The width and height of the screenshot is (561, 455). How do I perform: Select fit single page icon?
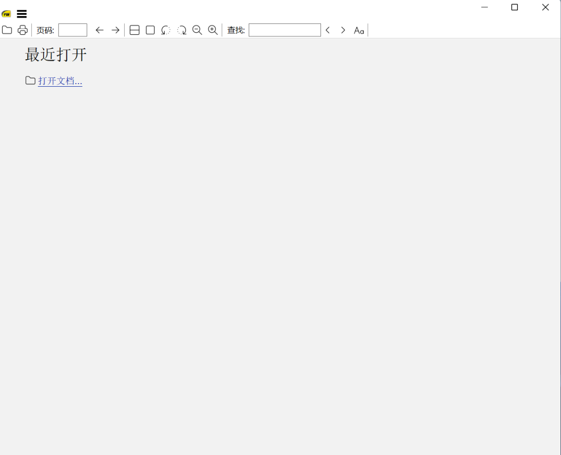(150, 30)
